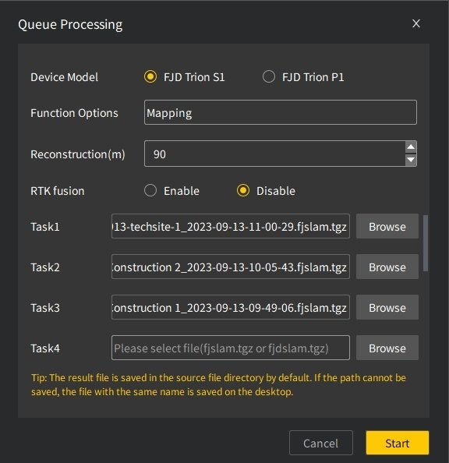Click the task list vertical scrollbar
Screen dimensions: 449x463
pyautogui.click(x=426, y=243)
